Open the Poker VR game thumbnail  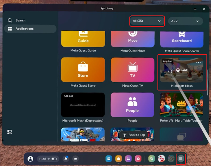(x=182, y=105)
